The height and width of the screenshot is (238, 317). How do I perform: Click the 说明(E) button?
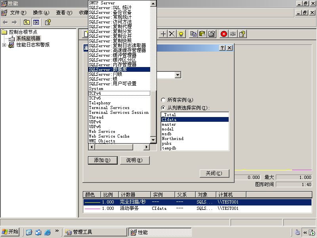[135, 160]
